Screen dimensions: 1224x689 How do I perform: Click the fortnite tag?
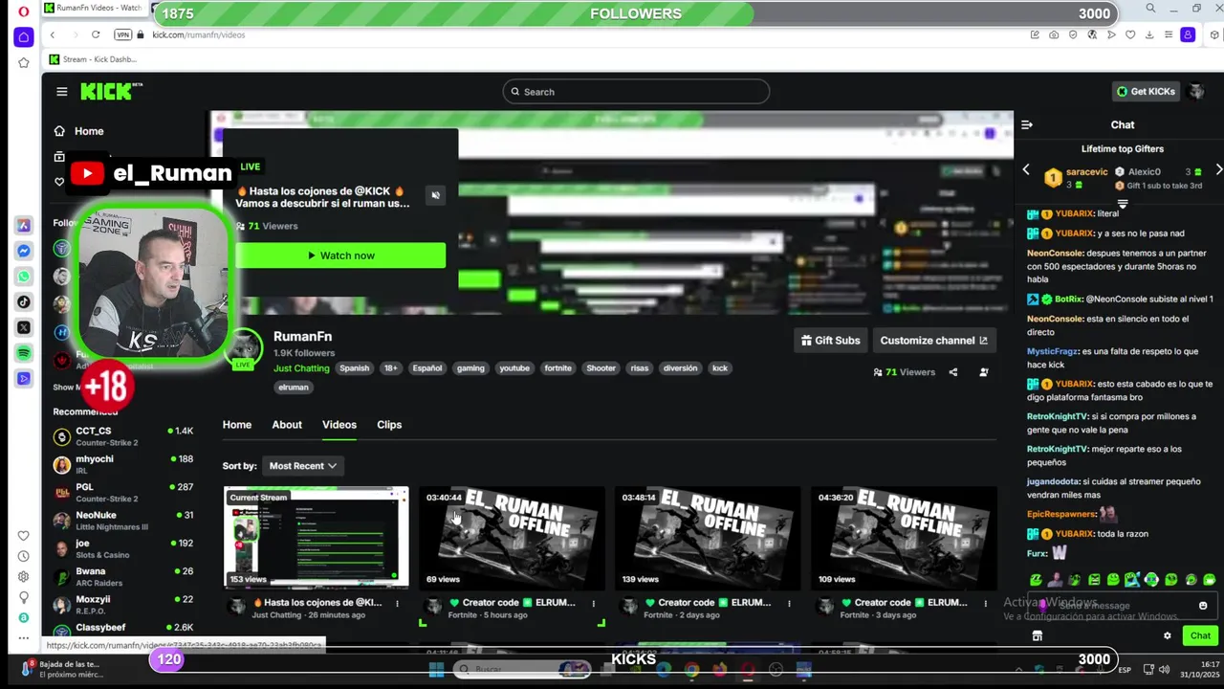557,368
